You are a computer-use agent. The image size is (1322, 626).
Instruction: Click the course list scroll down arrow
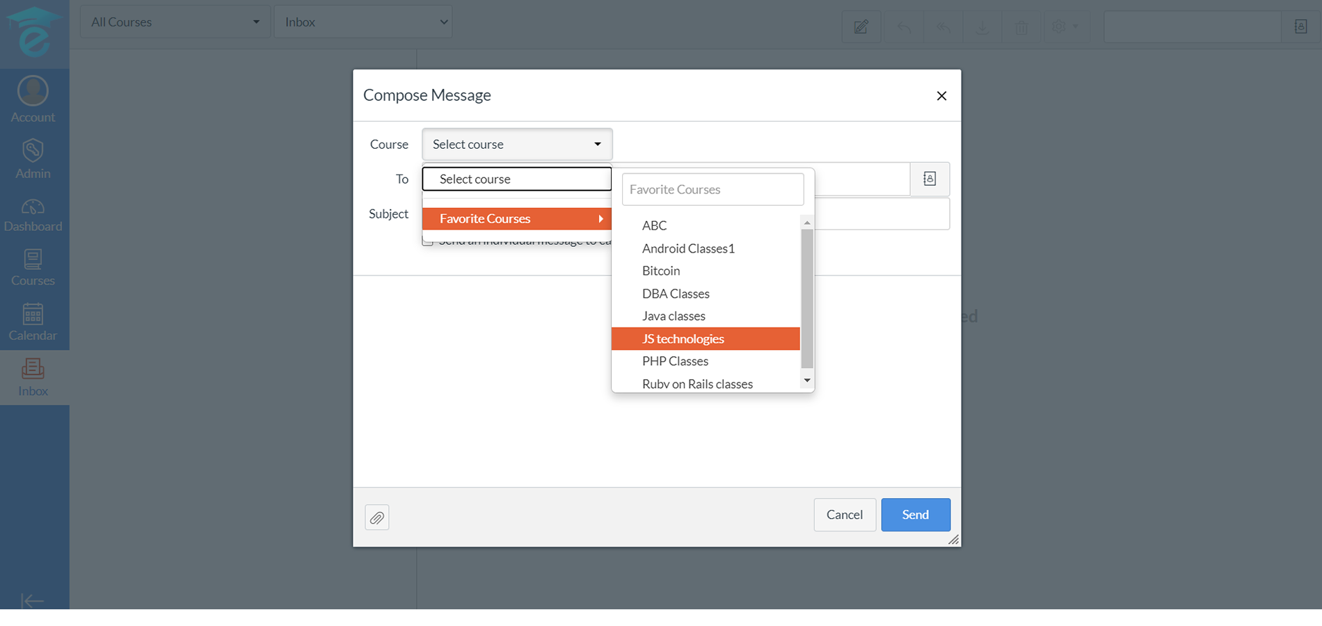tap(807, 380)
